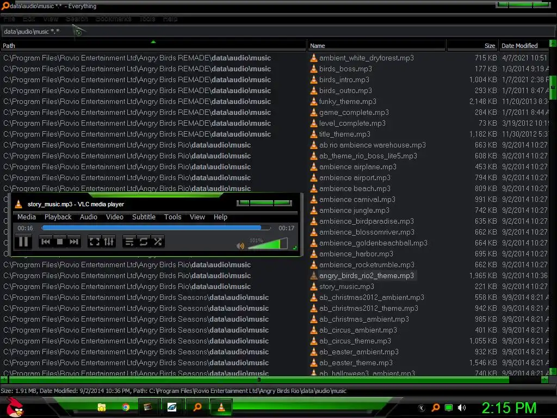Open VLC Playback menu
Image resolution: width=557 pixels, height=418 pixels.
58,217
